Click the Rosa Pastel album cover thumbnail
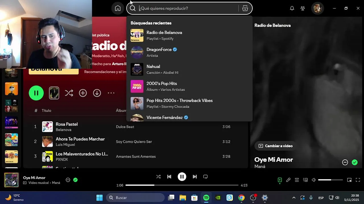The height and width of the screenshot is (204, 364). (x=47, y=127)
